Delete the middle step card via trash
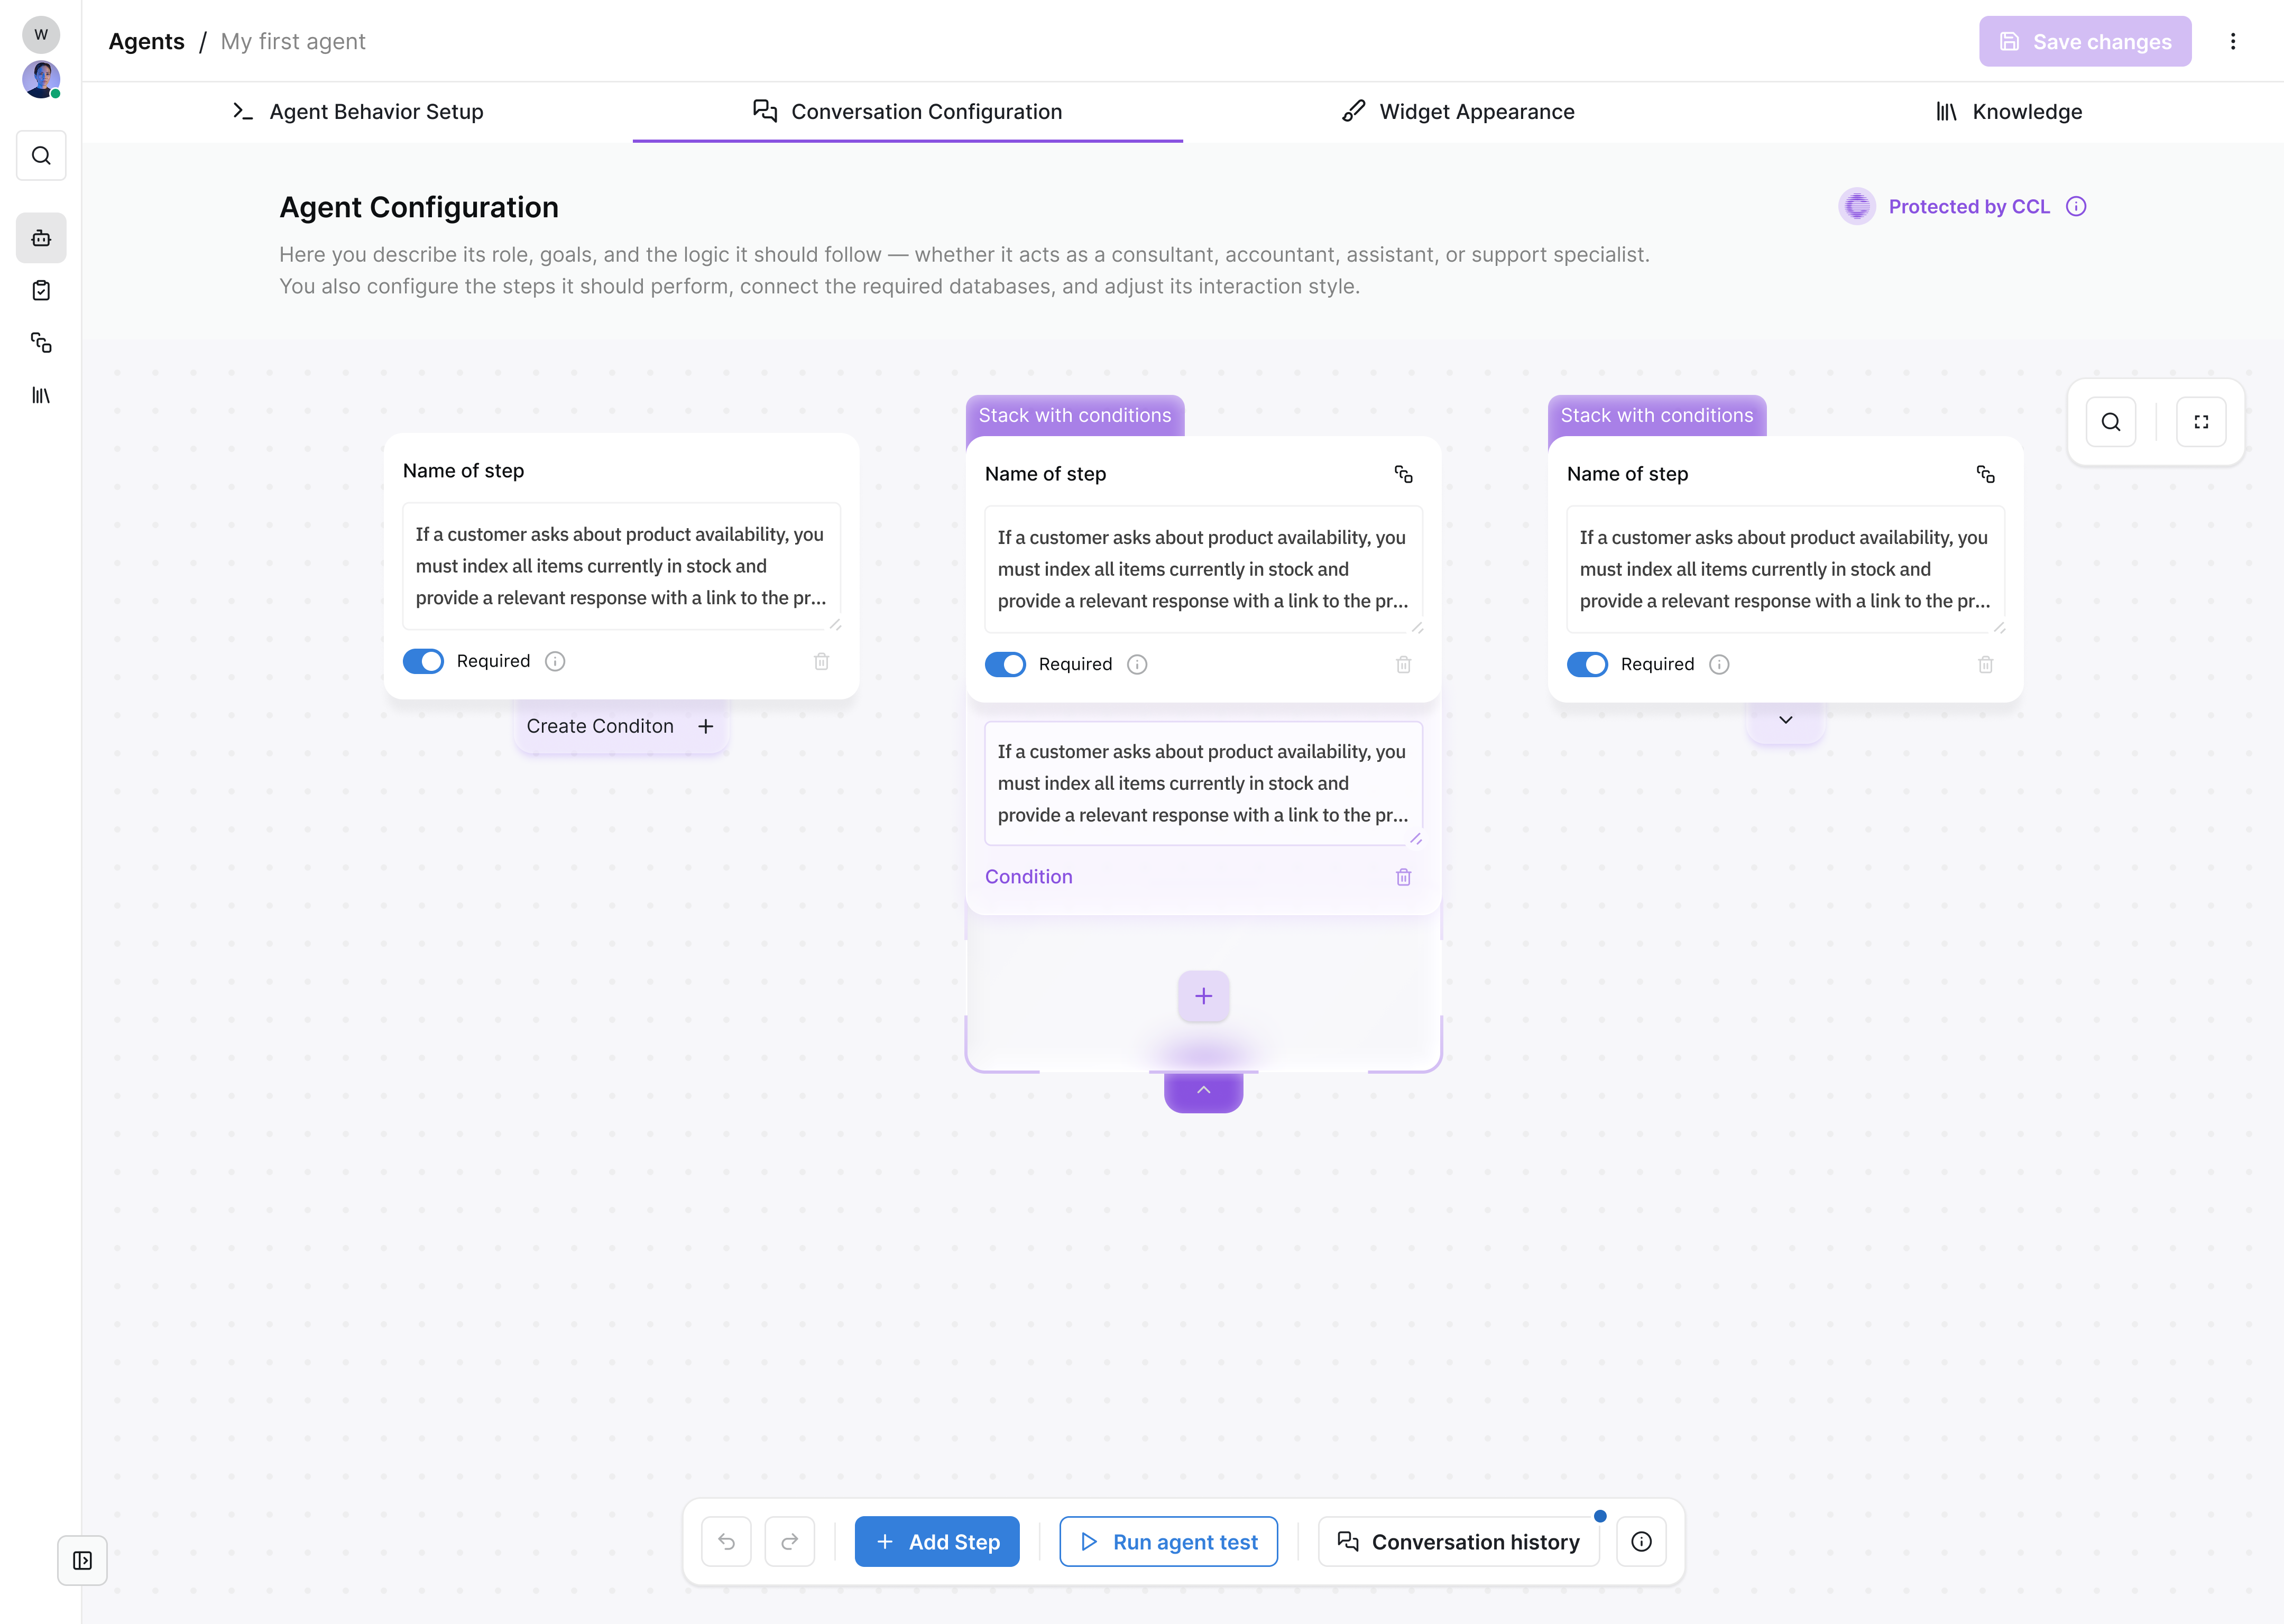Image resolution: width=2284 pixels, height=1624 pixels. coord(1403,665)
